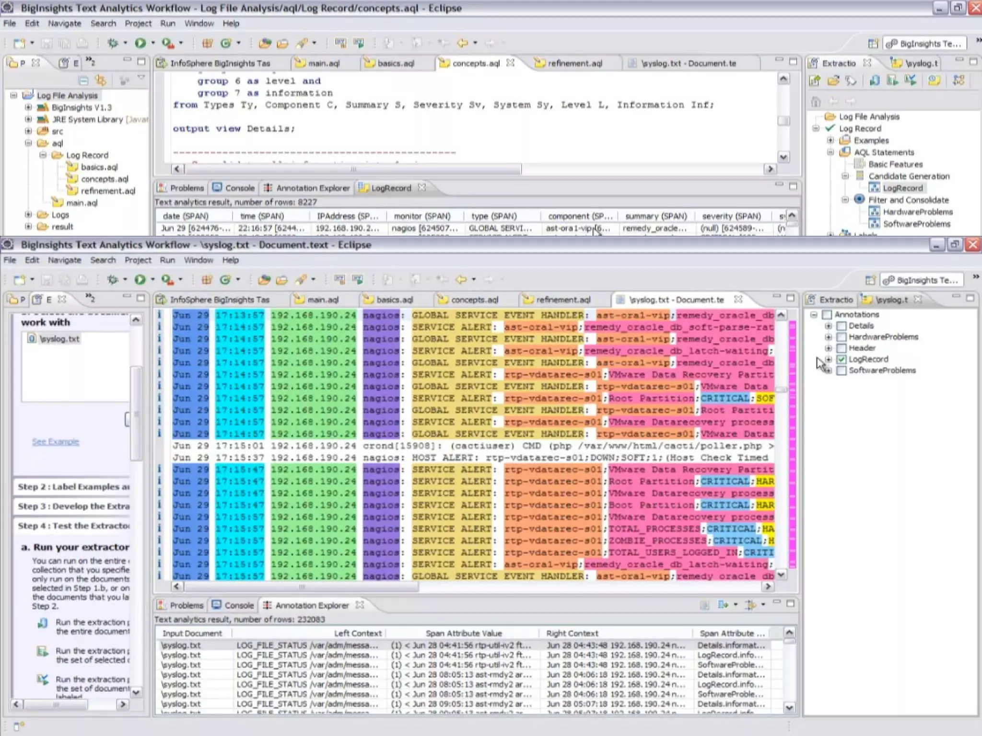The image size is (982, 736).
Task: Click the green Run button in top toolbar
Action: 140,43
